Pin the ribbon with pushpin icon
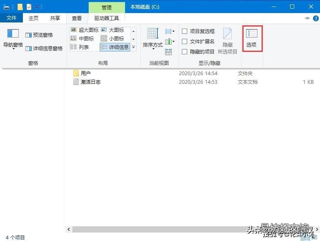 tap(307, 18)
